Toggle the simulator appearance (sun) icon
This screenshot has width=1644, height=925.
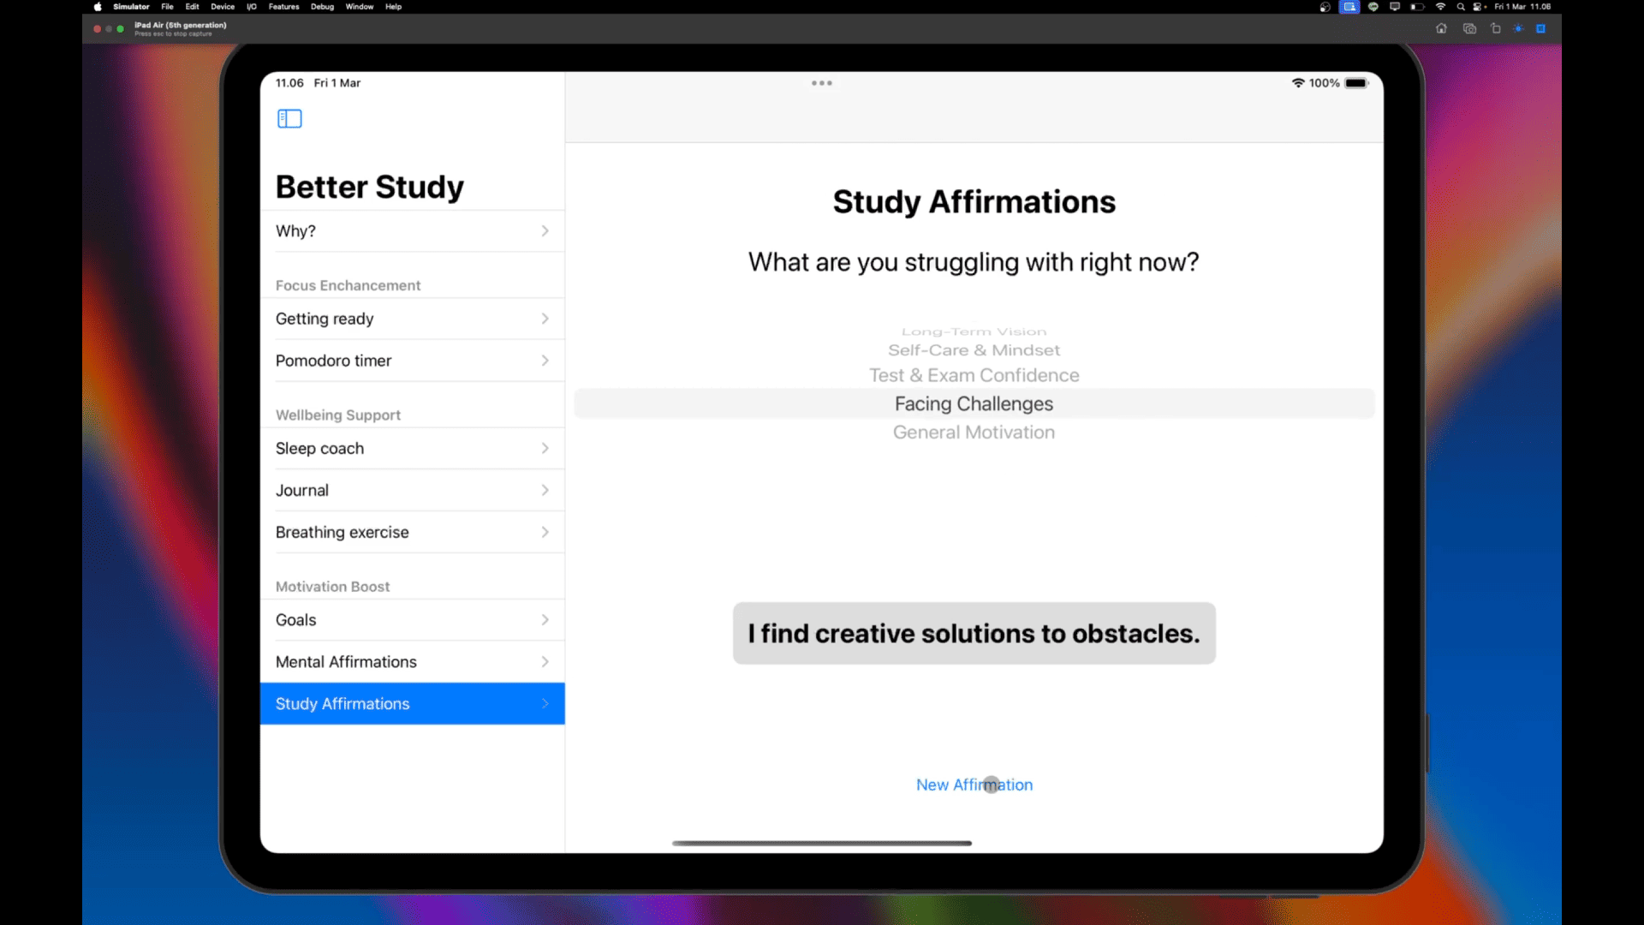point(1518,28)
